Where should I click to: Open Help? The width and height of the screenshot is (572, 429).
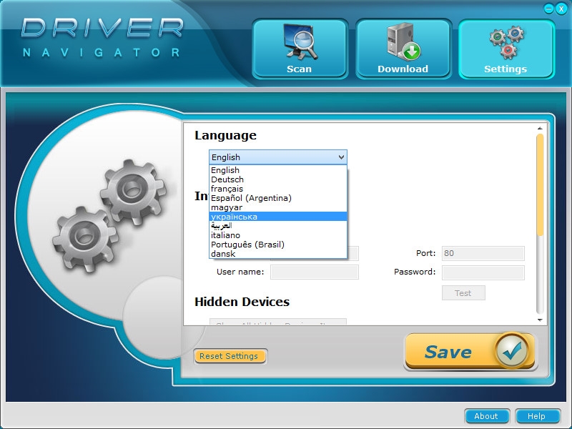tap(537, 416)
